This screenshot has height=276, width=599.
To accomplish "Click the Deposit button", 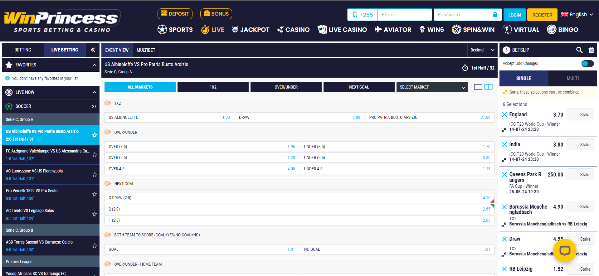I will tap(175, 14).
